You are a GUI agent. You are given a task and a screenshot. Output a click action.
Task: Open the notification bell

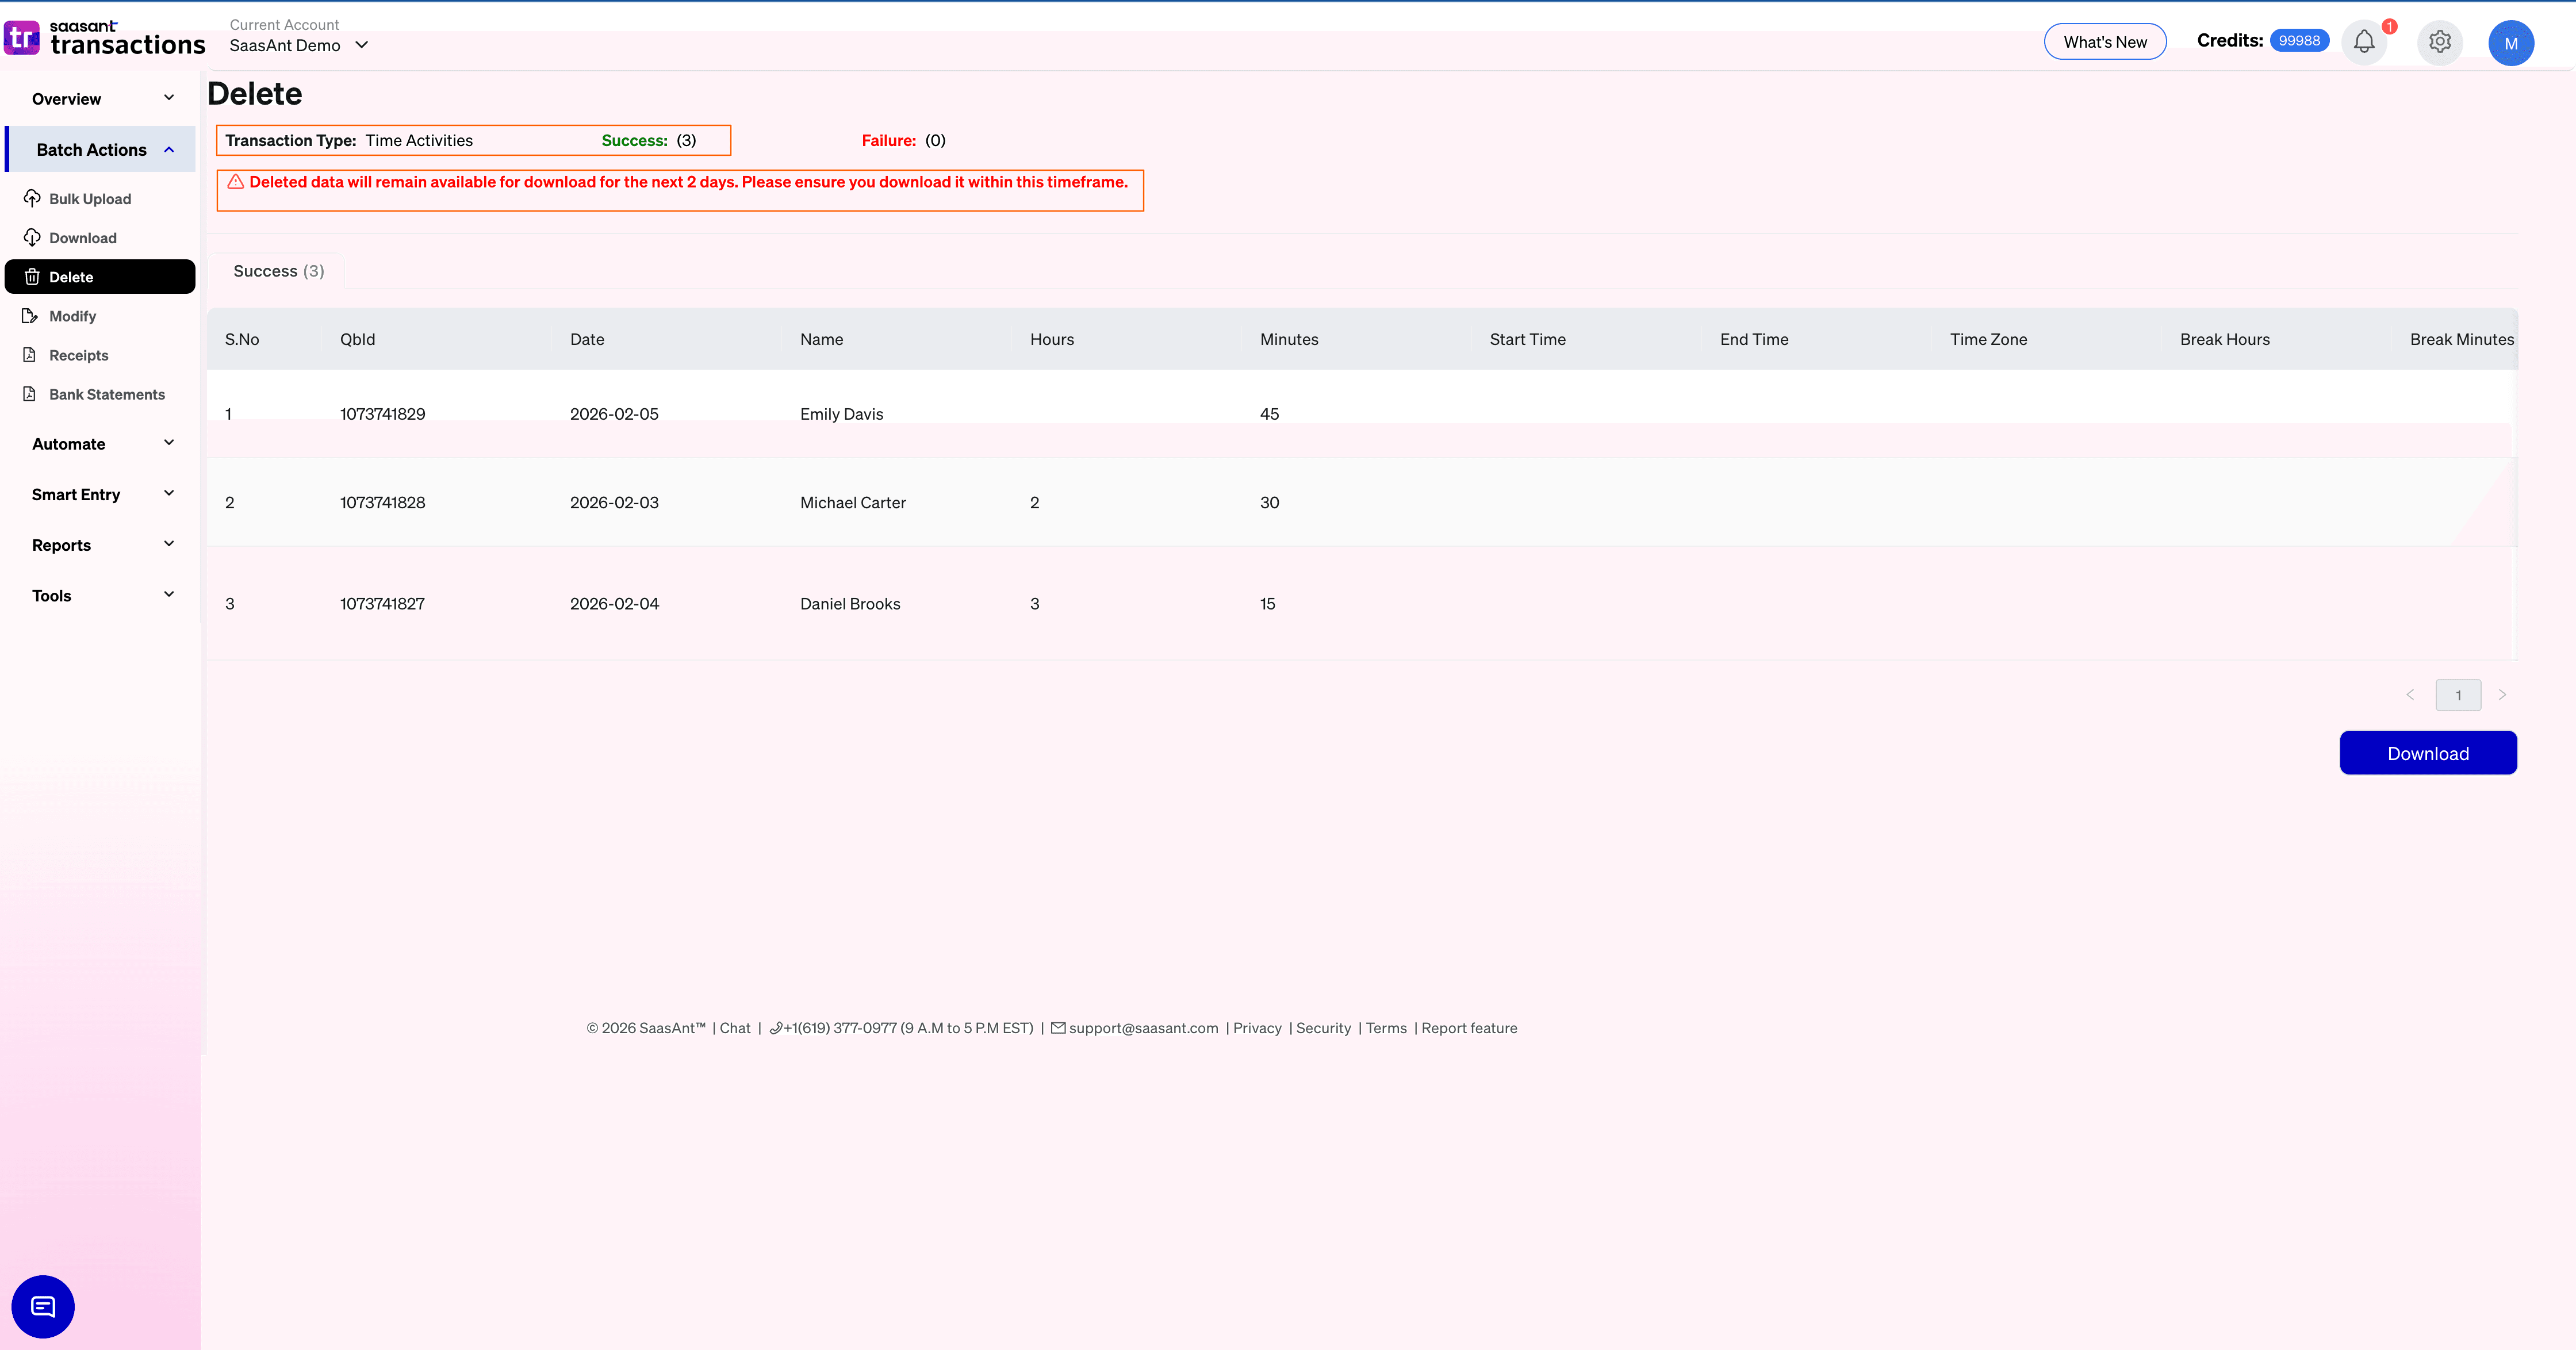point(2364,42)
